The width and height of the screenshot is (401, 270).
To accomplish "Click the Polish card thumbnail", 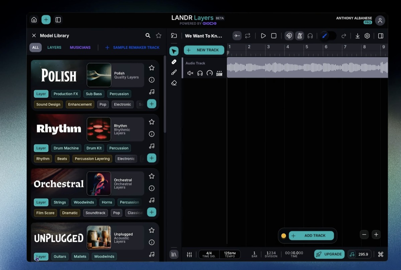I will (x=99, y=75).
